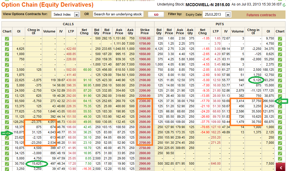This screenshot has width=289, height=171.
Task: Open calls chart icon for strike 1800.00
Action: [7, 49]
